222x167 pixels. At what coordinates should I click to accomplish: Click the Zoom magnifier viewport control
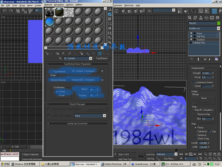click(206, 154)
